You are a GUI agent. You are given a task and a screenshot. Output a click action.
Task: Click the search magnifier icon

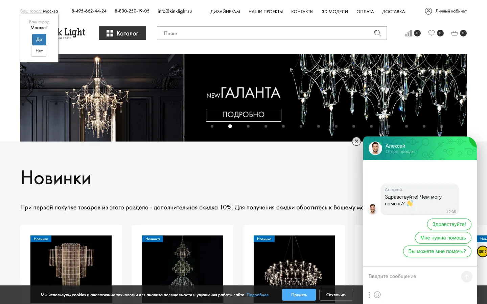377,33
